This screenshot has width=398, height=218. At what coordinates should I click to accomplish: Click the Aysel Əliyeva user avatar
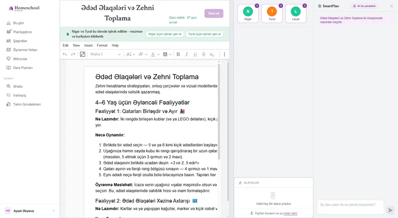click(x=8, y=211)
